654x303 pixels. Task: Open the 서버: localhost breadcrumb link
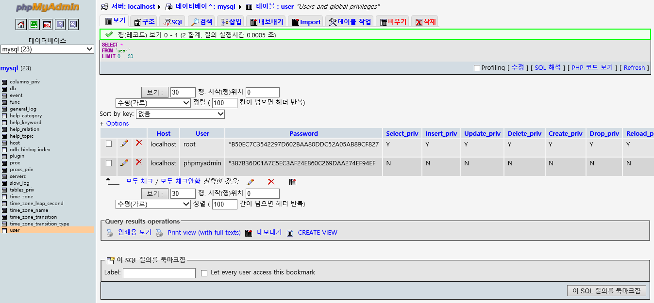[x=133, y=7]
